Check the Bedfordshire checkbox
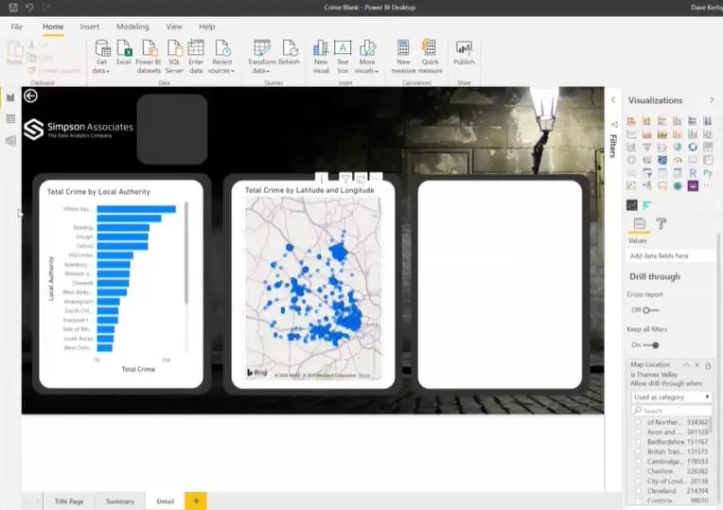 coord(638,442)
